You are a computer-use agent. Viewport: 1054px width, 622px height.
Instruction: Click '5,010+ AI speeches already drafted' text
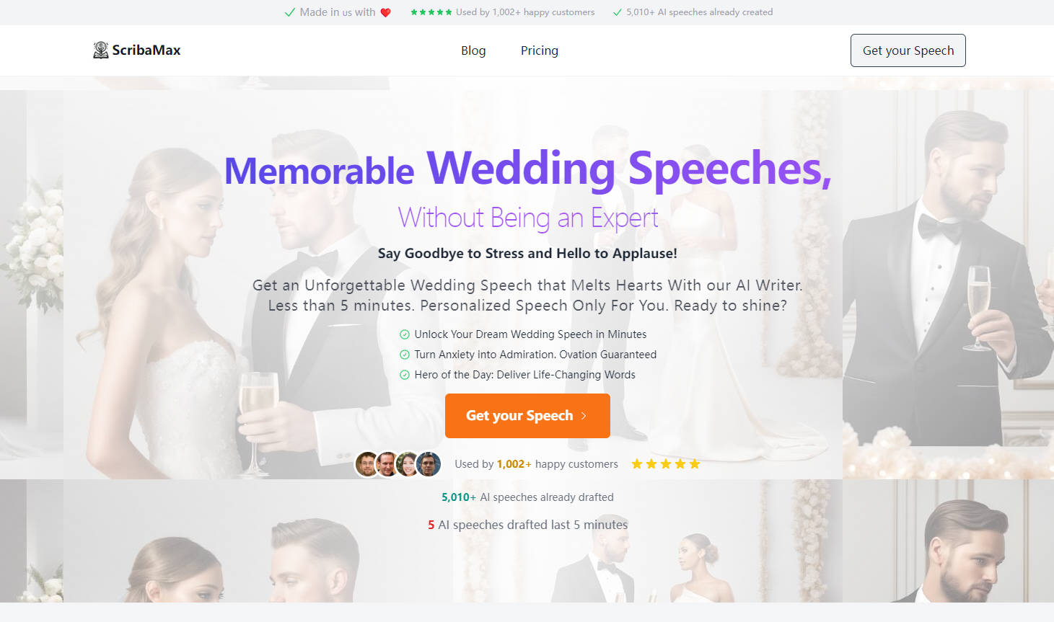pyautogui.click(x=527, y=497)
